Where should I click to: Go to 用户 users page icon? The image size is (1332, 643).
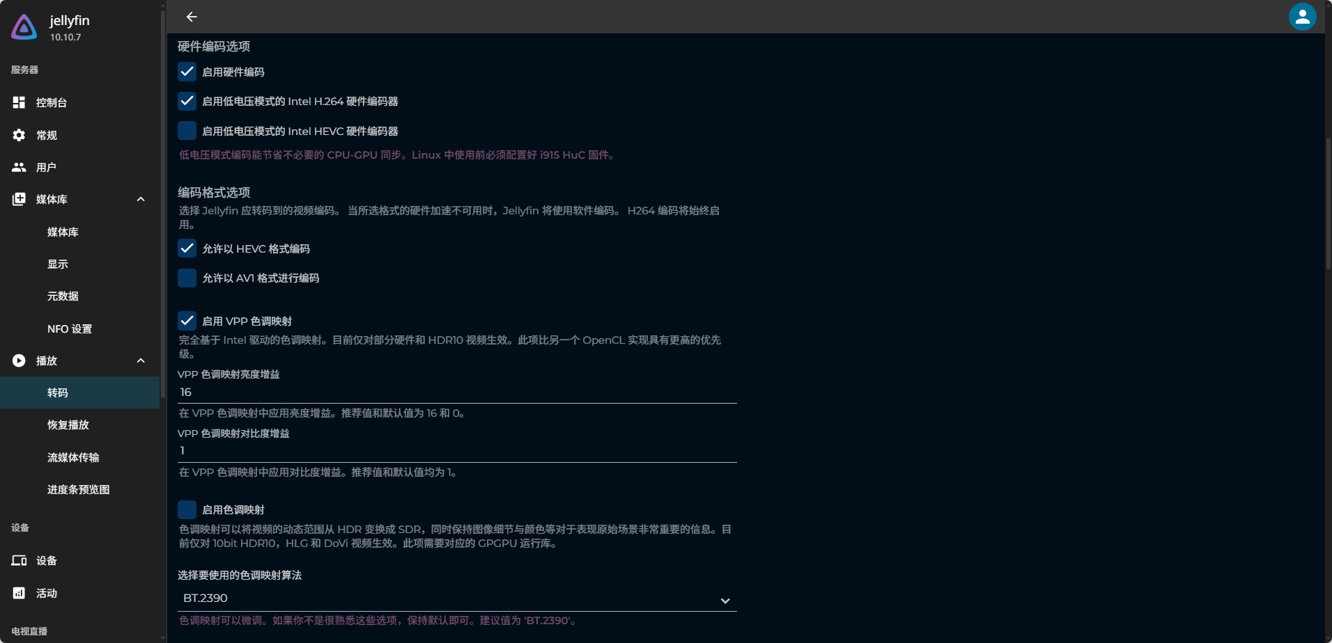[19, 167]
